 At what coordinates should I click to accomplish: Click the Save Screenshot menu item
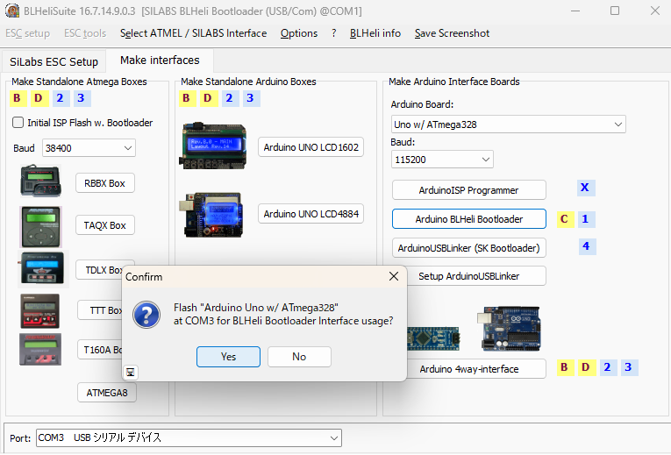[x=452, y=33]
